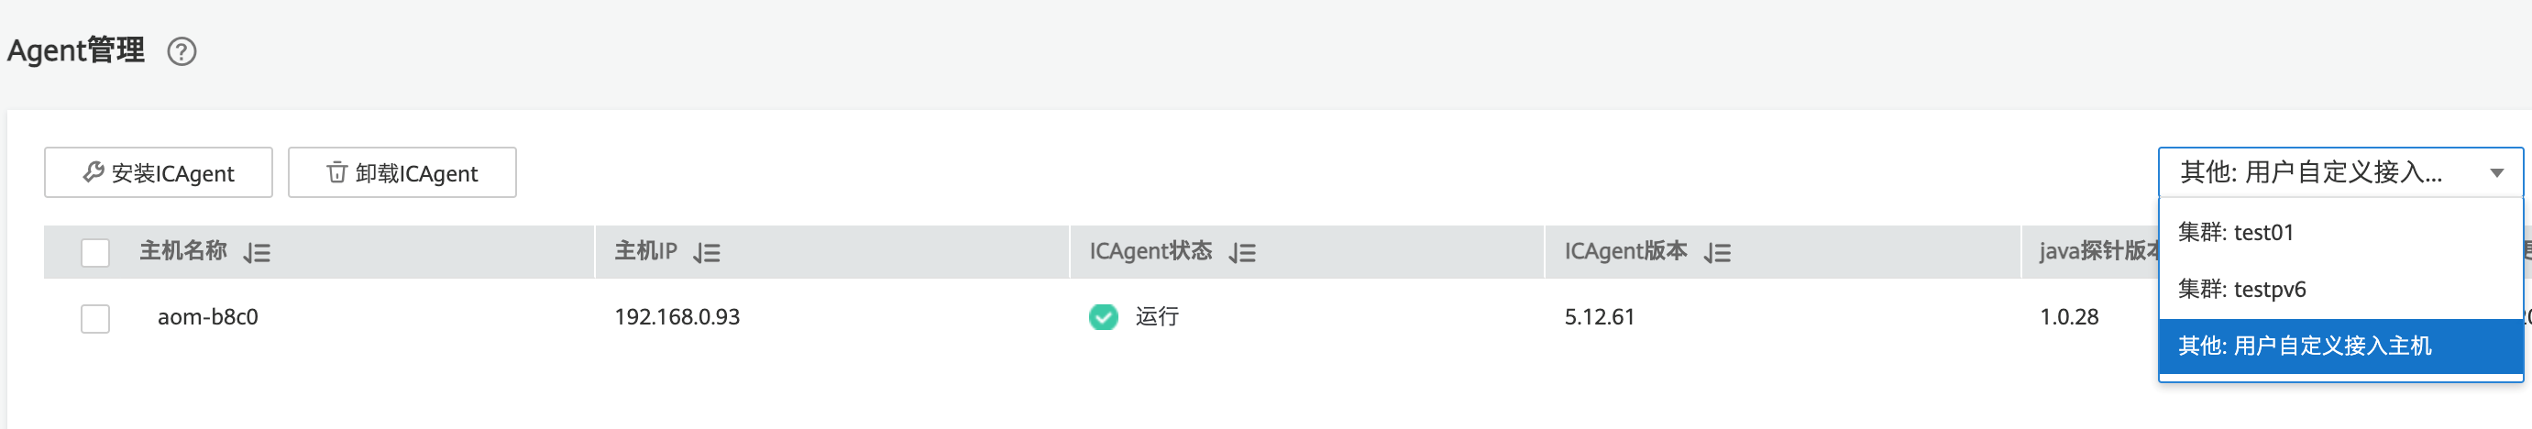Image resolution: width=2532 pixels, height=429 pixels.
Task: Open the 其他: 用户自定义接入 dropdown box
Action: click(x=2310, y=173)
